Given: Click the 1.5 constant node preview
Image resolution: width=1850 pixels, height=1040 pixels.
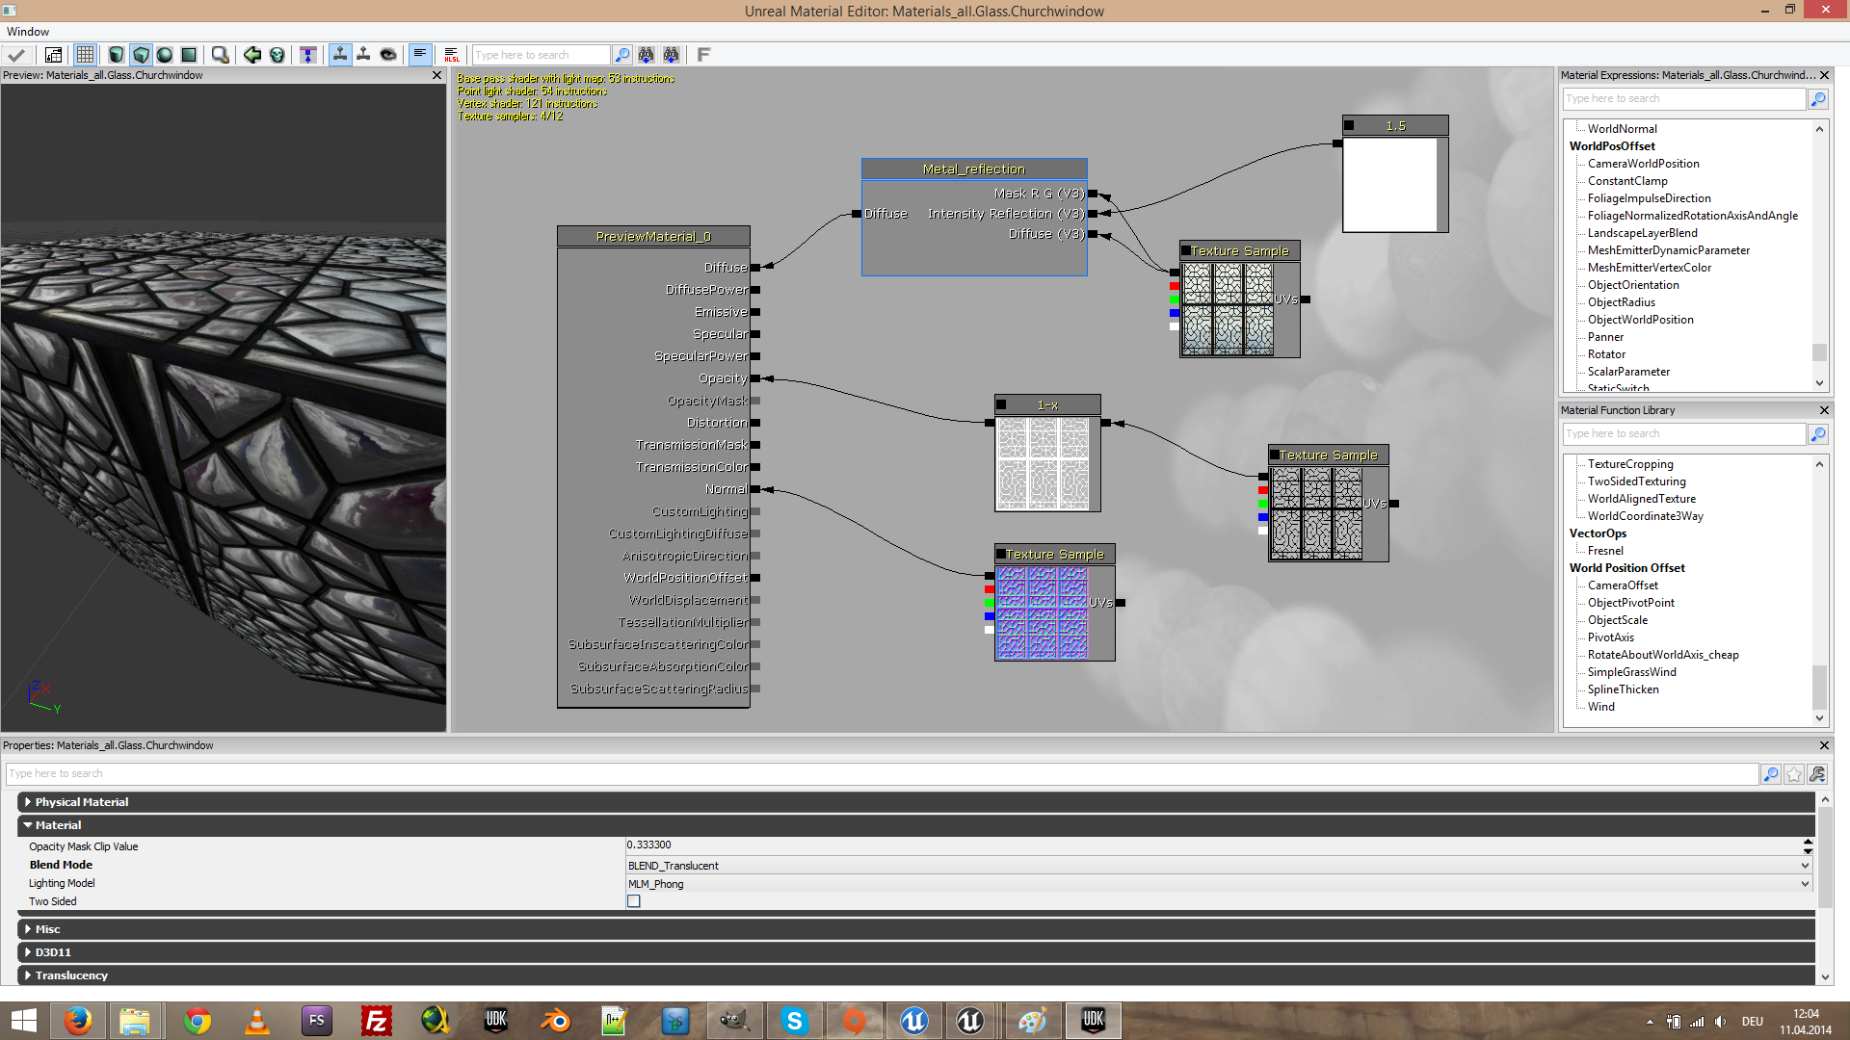Looking at the screenshot, I should 1389,184.
